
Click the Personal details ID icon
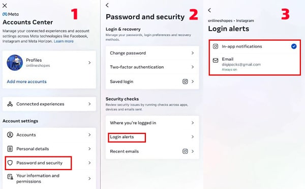(x=10, y=149)
